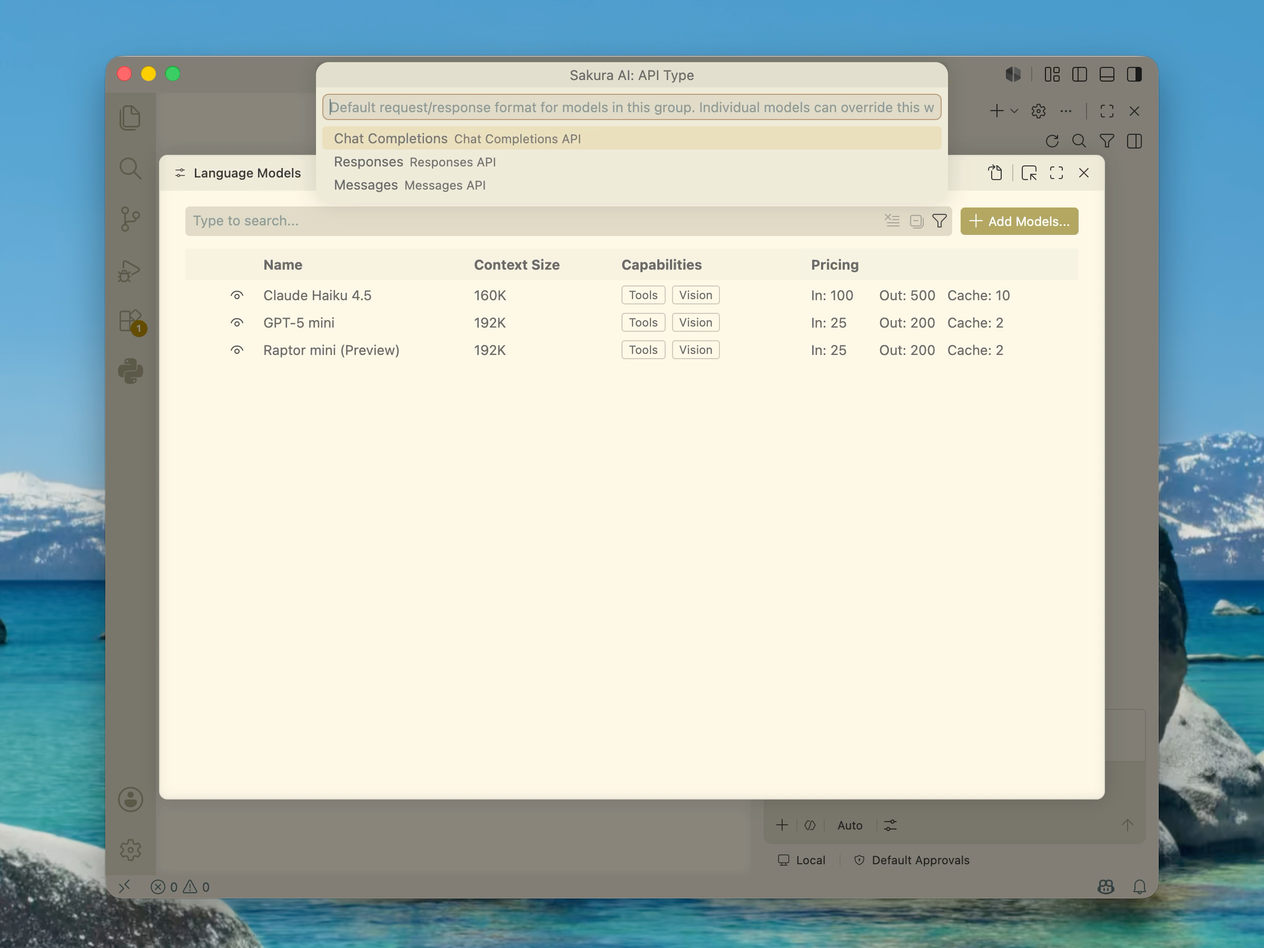
Task: Click the API Type quick pick input
Action: pos(631,107)
